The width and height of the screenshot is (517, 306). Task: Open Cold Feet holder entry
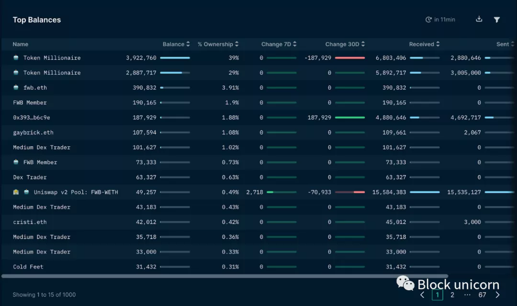[x=28, y=266]
